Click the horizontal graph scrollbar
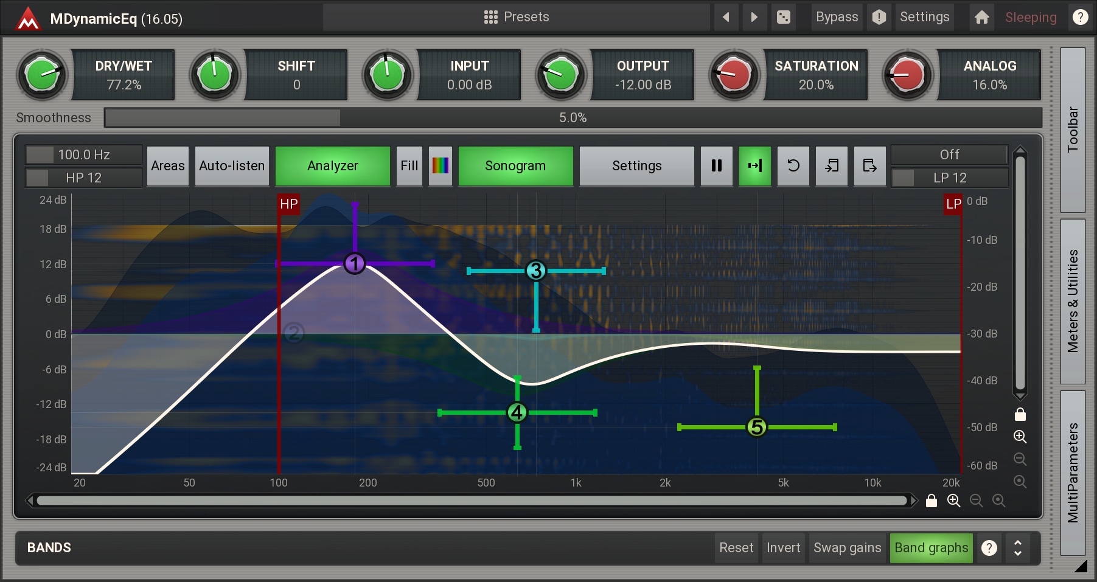 [472, 501]
